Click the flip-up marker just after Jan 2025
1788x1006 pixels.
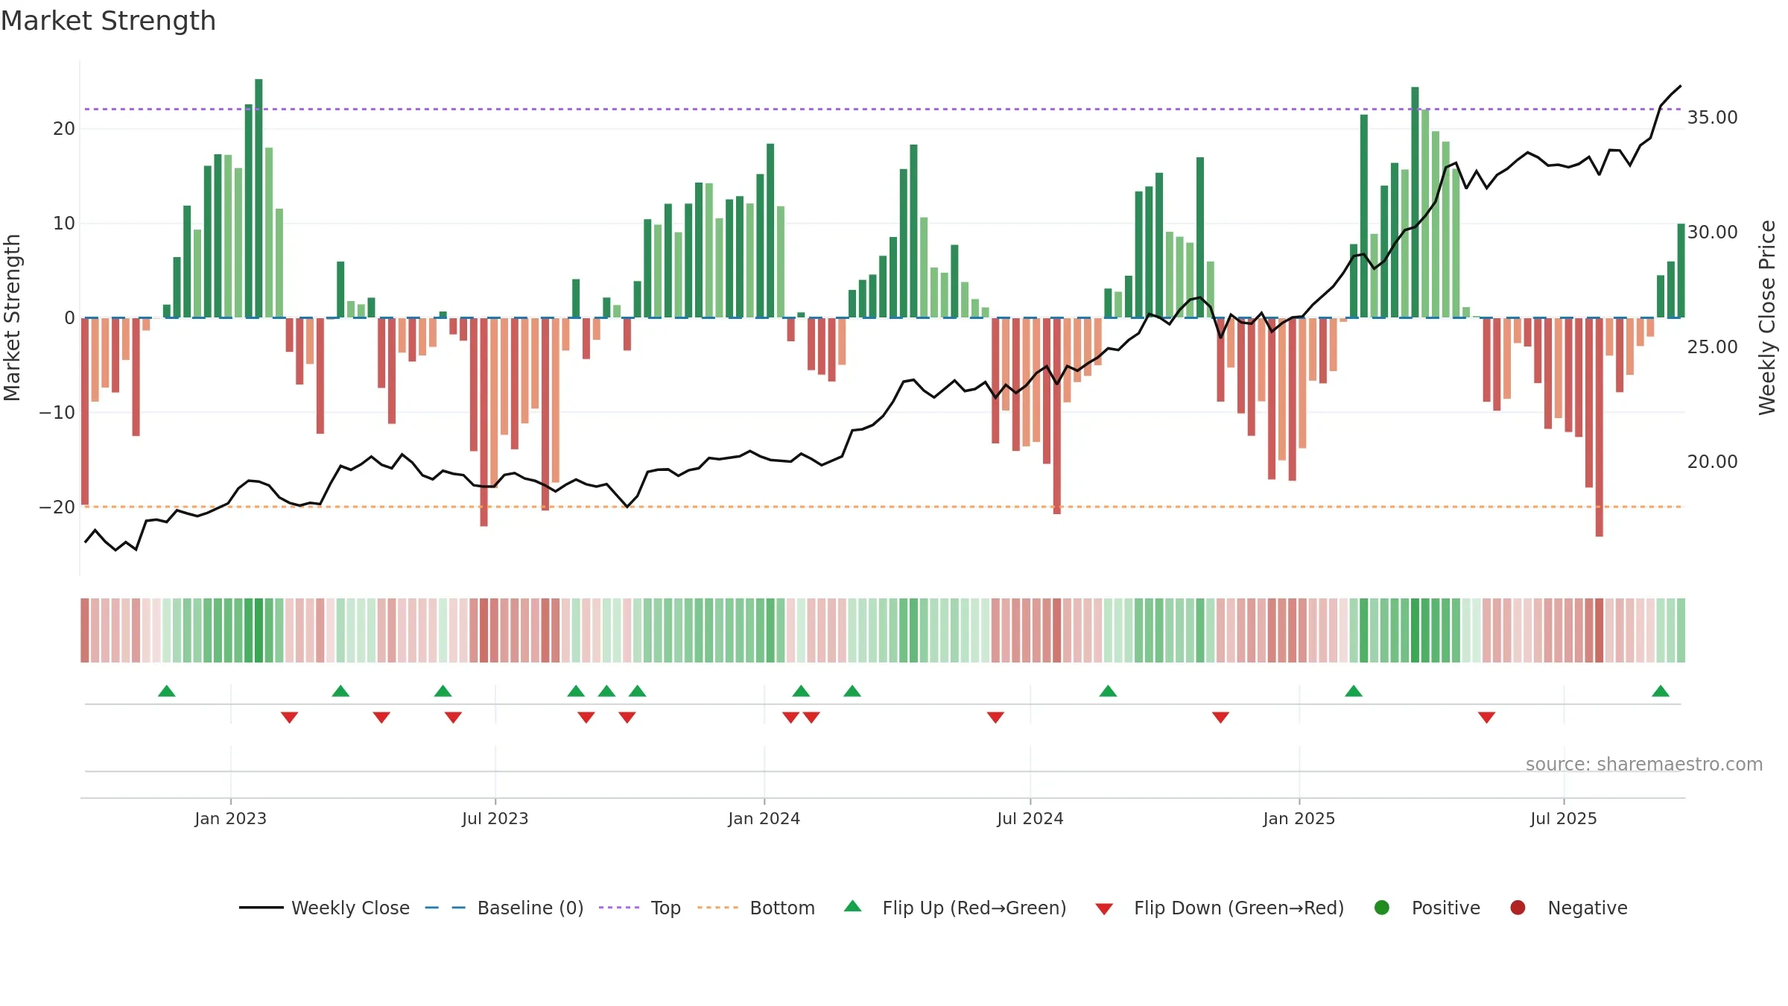(x=1354, y=691)
